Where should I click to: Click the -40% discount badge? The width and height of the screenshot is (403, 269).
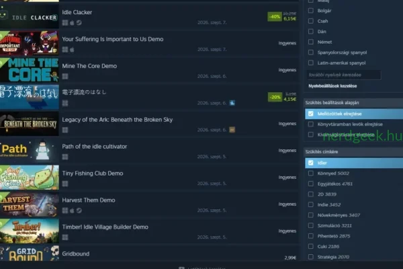click(x=275, y=17)
